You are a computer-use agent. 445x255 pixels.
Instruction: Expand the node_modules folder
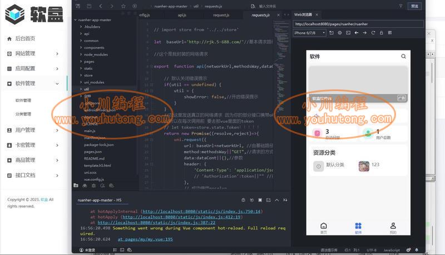81,54
